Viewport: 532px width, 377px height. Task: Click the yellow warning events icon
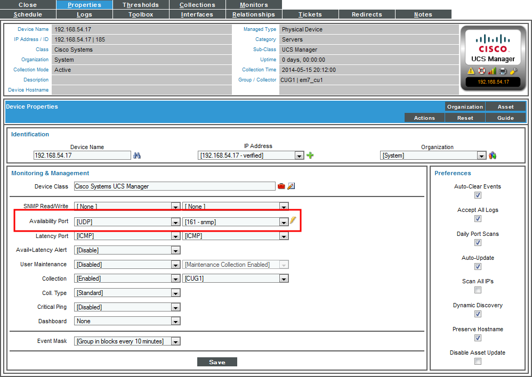tap(471, 71)
